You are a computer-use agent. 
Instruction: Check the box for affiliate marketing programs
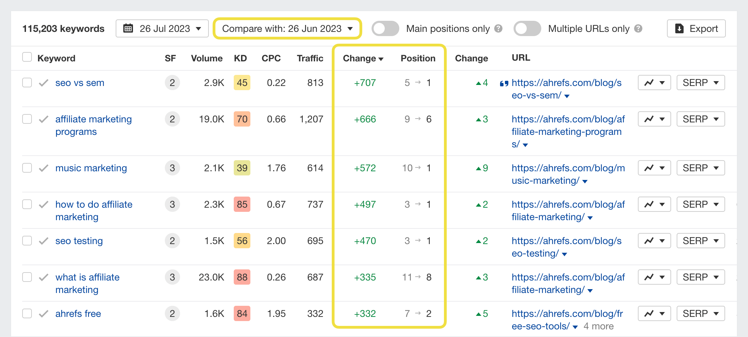(27, 119)
